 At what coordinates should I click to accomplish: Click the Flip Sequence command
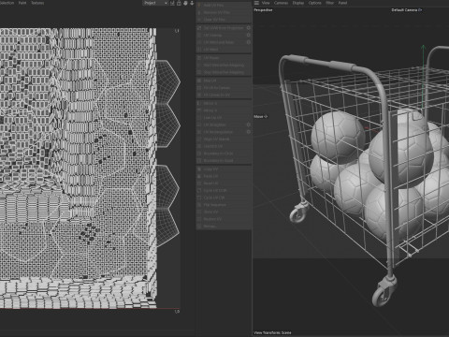tap(224, 205)
